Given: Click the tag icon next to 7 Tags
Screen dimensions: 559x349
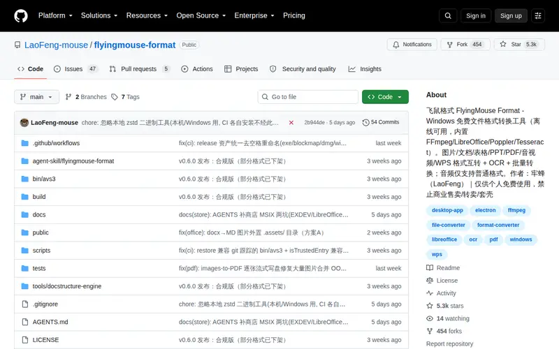Looking at the screenshot, I should (x=115, y=97).
